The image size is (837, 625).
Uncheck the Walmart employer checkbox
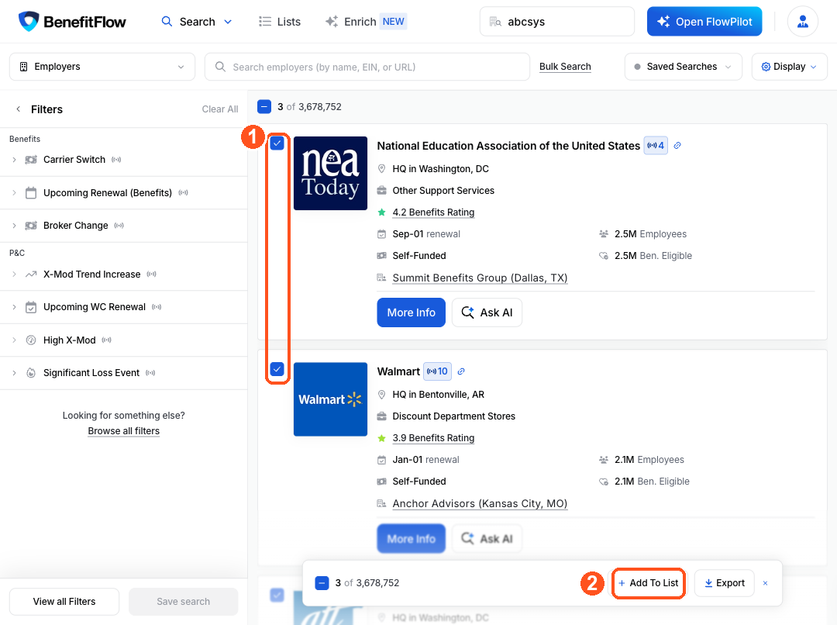pyautogui.click(x=277, y=369)
